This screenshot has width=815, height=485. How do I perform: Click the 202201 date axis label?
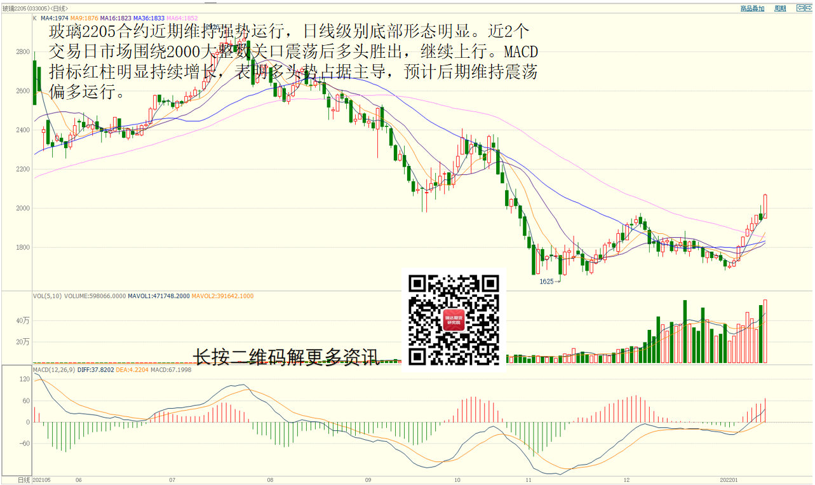pyautogui.click(x=728, y=480)
